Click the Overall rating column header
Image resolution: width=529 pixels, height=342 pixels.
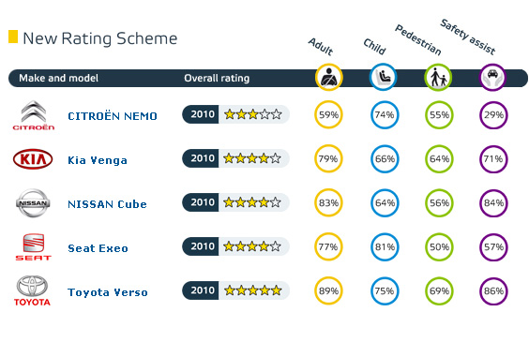tap(217, 78)
